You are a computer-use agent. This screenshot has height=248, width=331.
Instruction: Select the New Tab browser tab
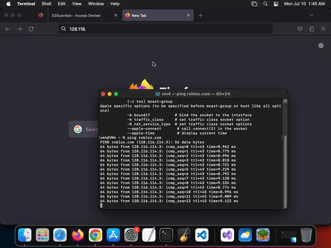point(158,15)
